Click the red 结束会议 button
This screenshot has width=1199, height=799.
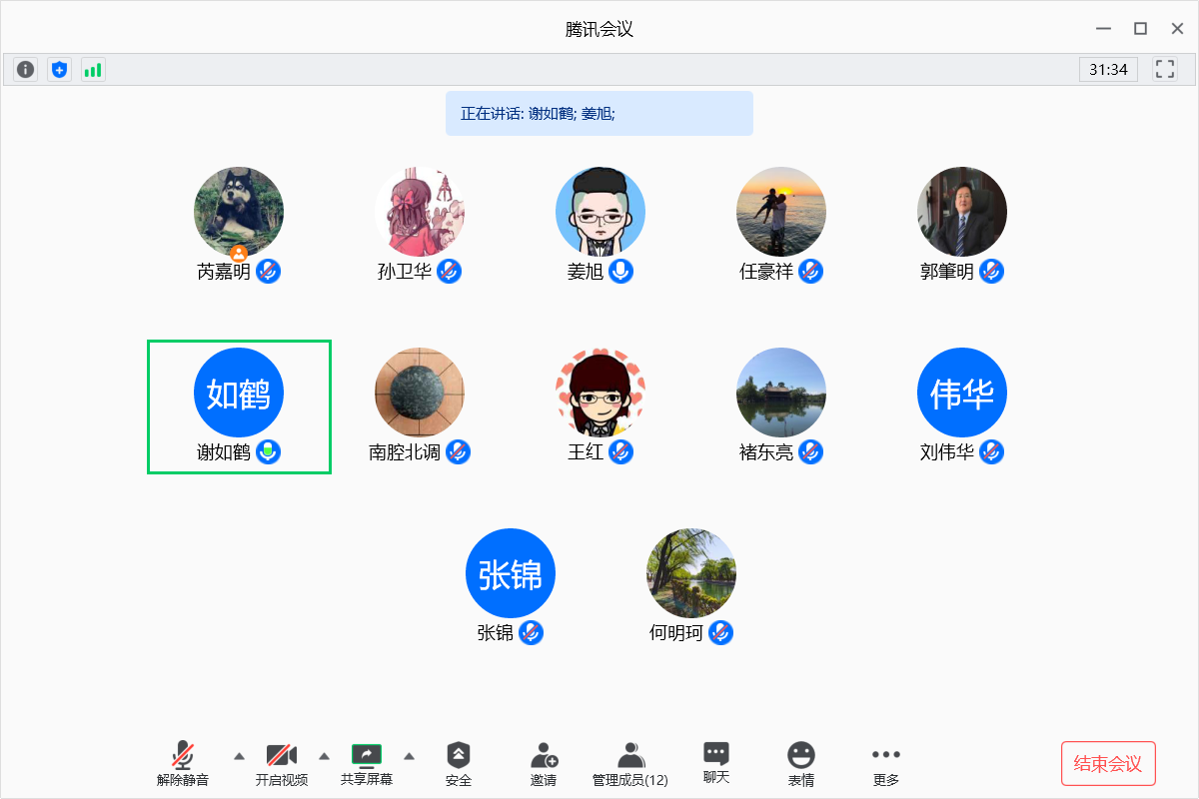1107,764
